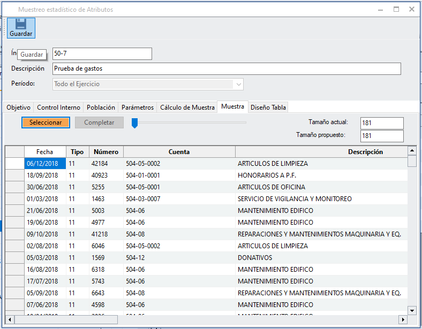Switch to the Objetivo tab
The width and height of the screenshot is (422, 329).
[x=18, y=108]
